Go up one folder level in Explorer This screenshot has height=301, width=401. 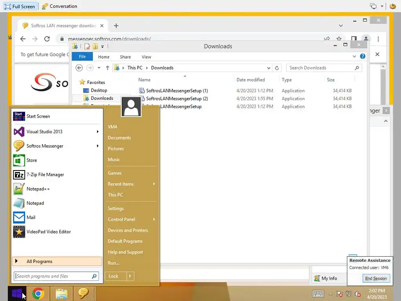(107, 68)
